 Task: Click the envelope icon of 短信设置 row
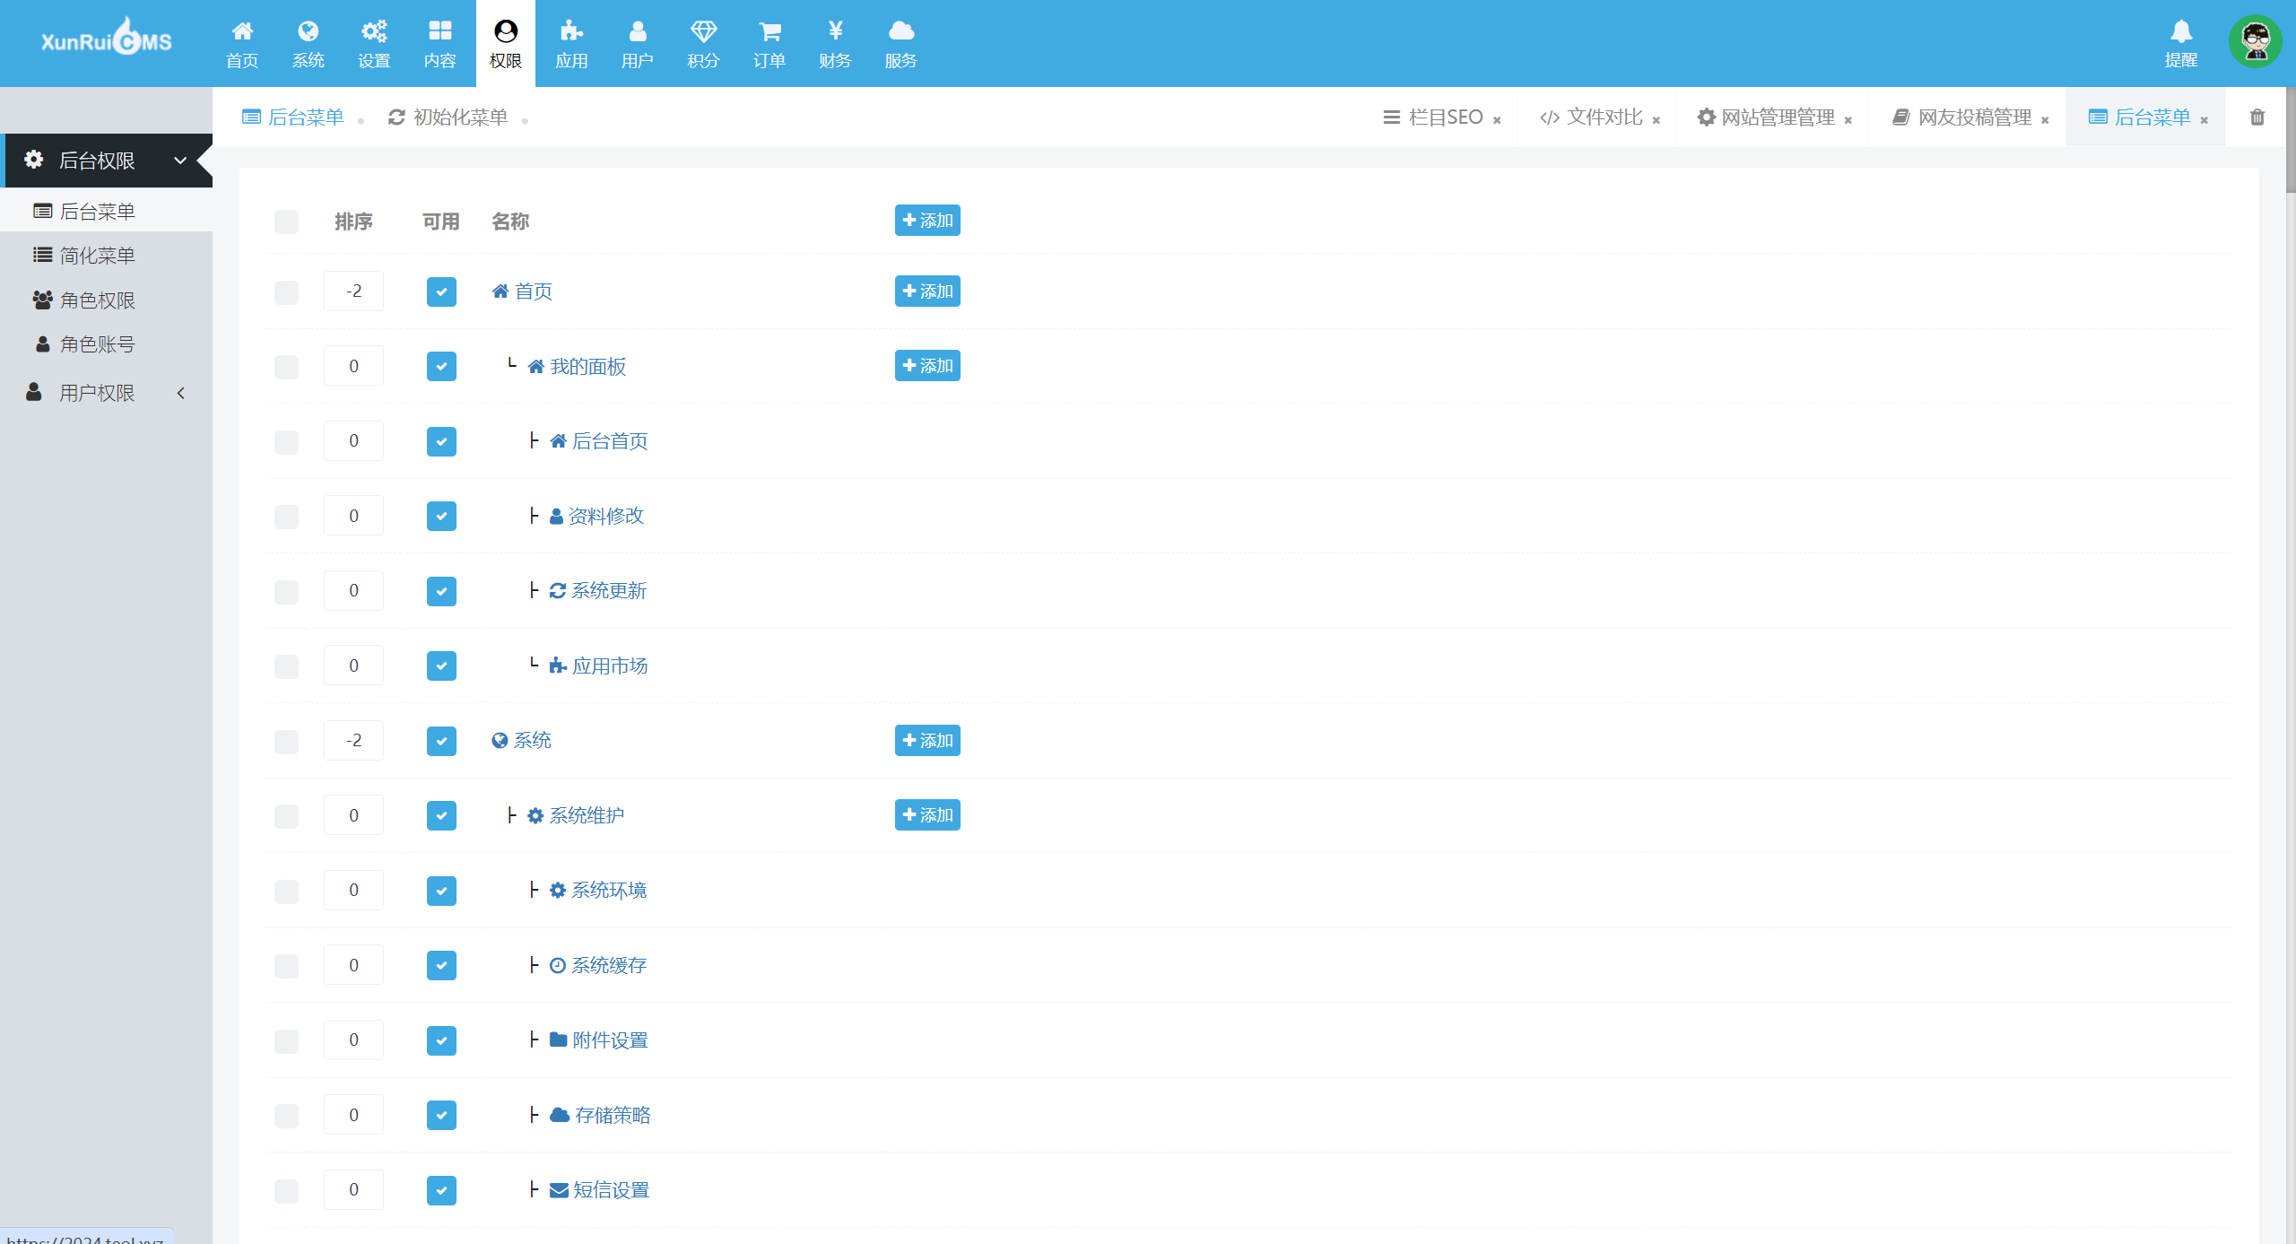click(x=559, y=1190)
